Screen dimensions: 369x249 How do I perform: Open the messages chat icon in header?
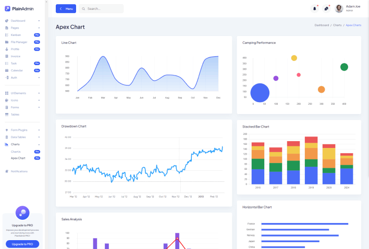click(326, 9)
